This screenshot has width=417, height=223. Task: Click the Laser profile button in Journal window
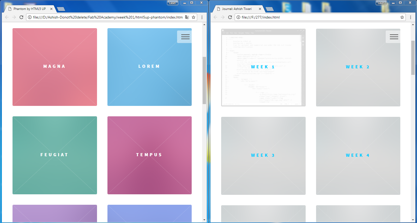pos(381,3)
